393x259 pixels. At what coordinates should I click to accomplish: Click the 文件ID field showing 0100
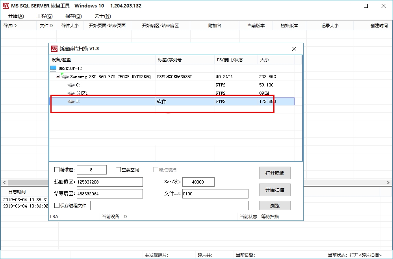click(215, 194)
